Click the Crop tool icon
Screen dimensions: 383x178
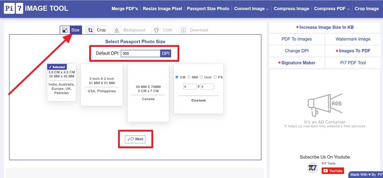click(x=91, y=30)
